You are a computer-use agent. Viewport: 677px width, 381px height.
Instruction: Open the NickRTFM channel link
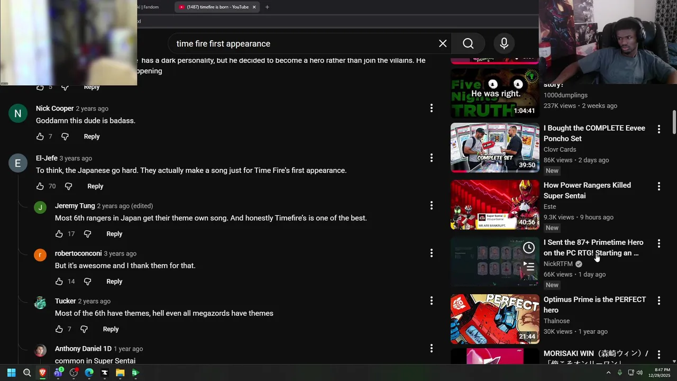tap(558, 264)
